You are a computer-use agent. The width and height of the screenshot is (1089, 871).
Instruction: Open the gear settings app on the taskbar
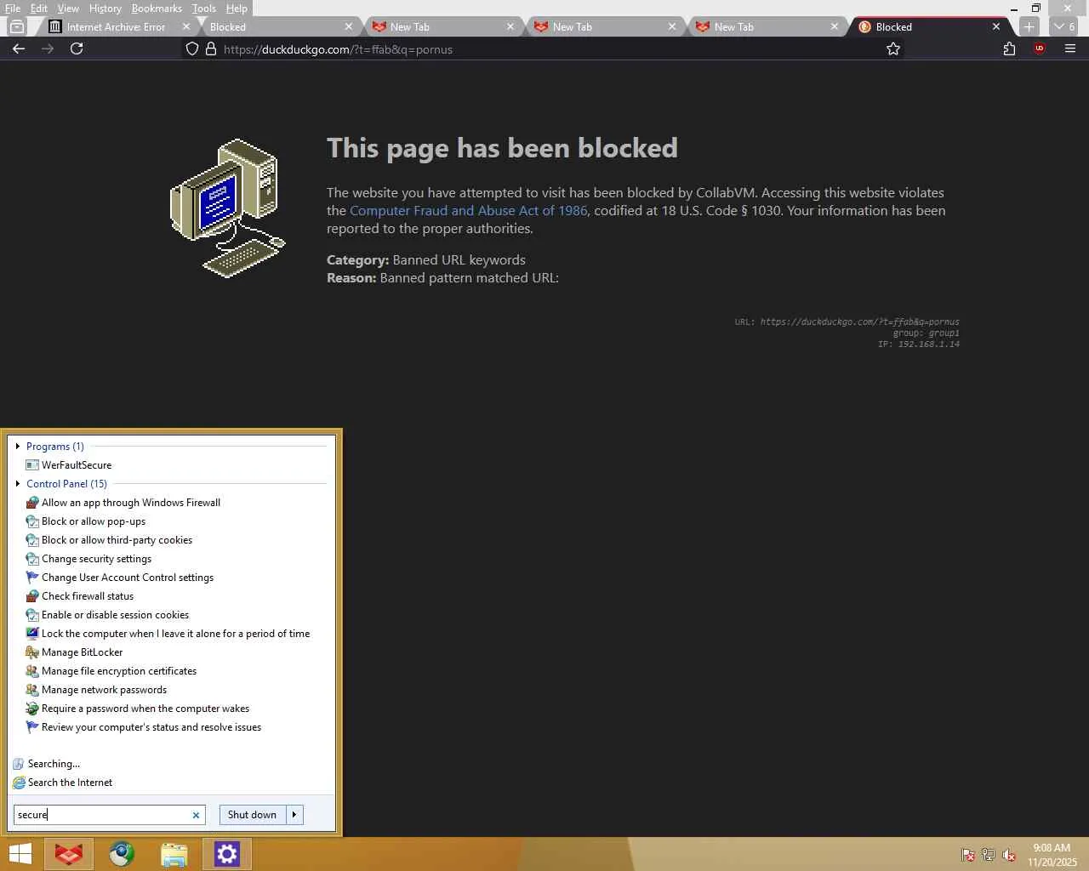pyautogui.click(x=227, y=854)
